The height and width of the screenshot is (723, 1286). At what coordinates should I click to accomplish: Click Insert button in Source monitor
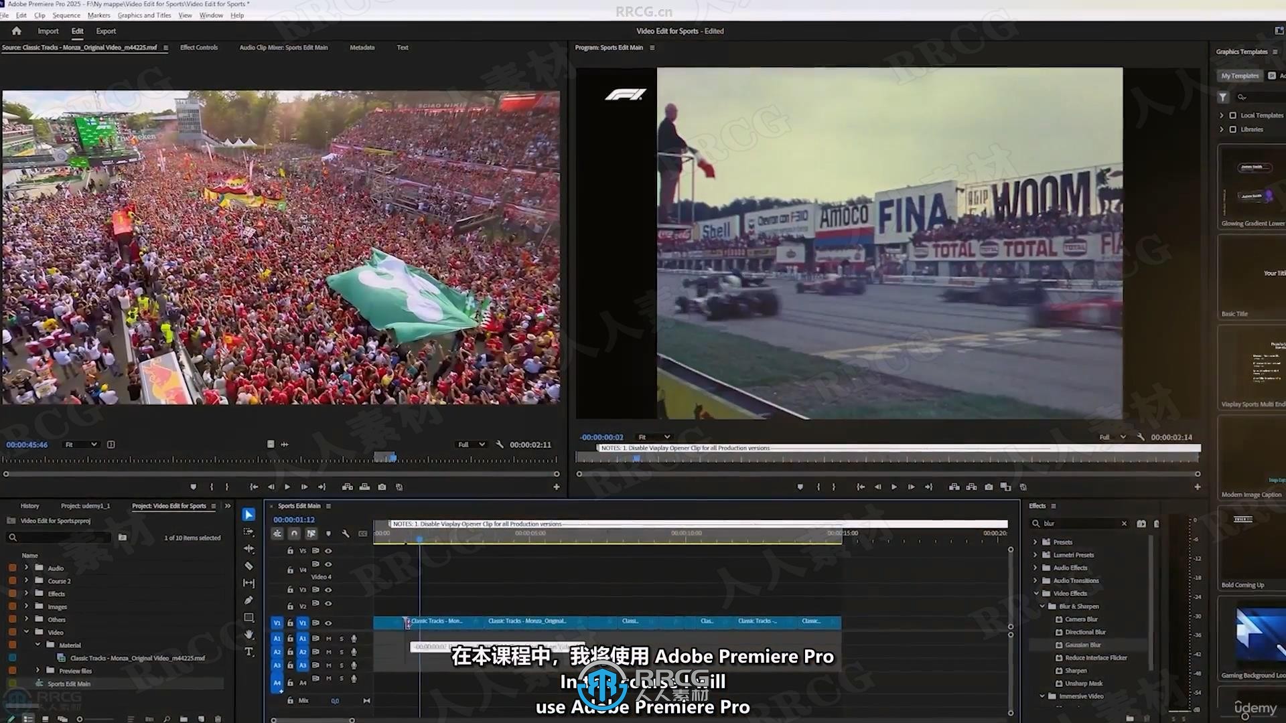click(347, 487)
